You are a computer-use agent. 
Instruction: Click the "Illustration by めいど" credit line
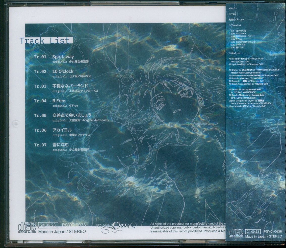pos(247,106)
